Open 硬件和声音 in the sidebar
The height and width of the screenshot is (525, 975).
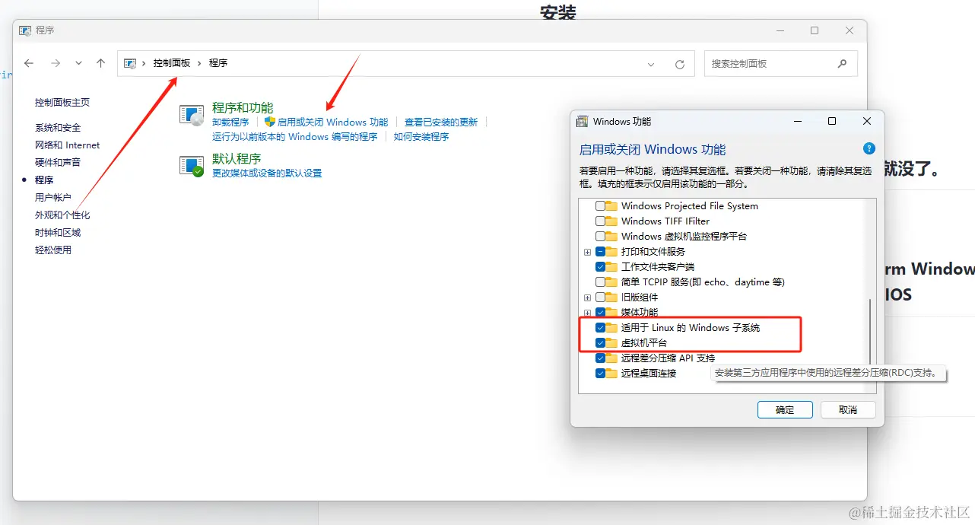tap(58, 163)
